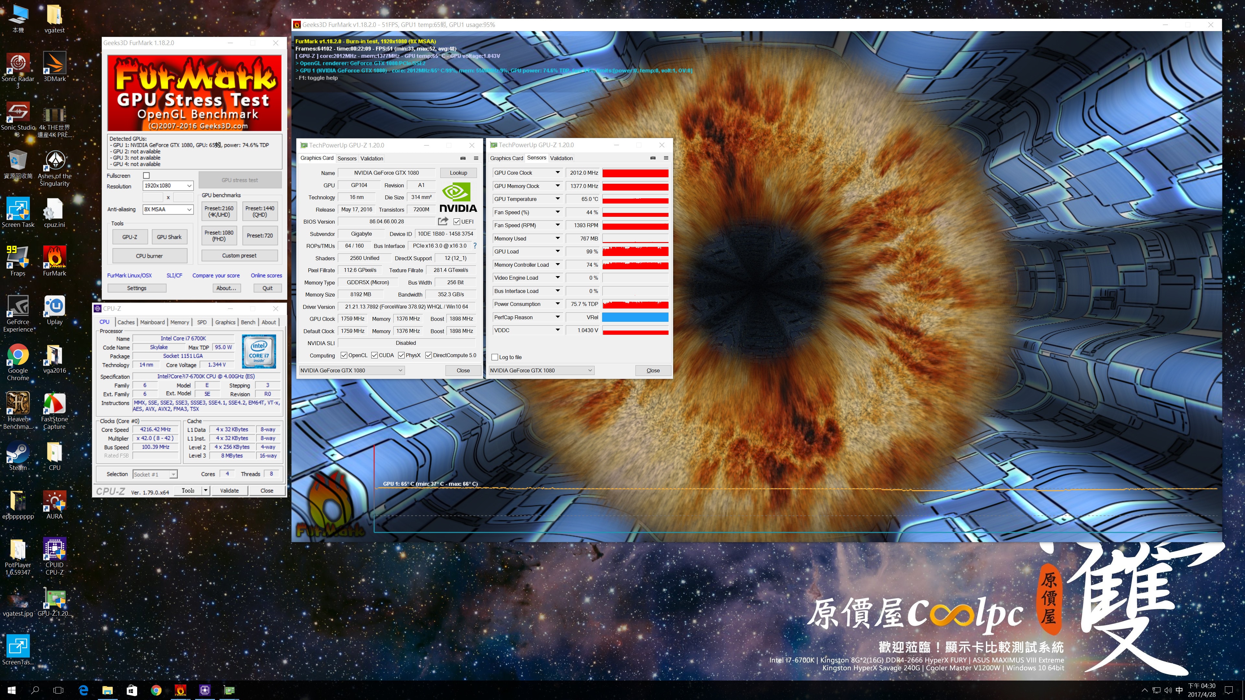
Task: Open the Action Center notification icon
Action: click(1229, 690)
